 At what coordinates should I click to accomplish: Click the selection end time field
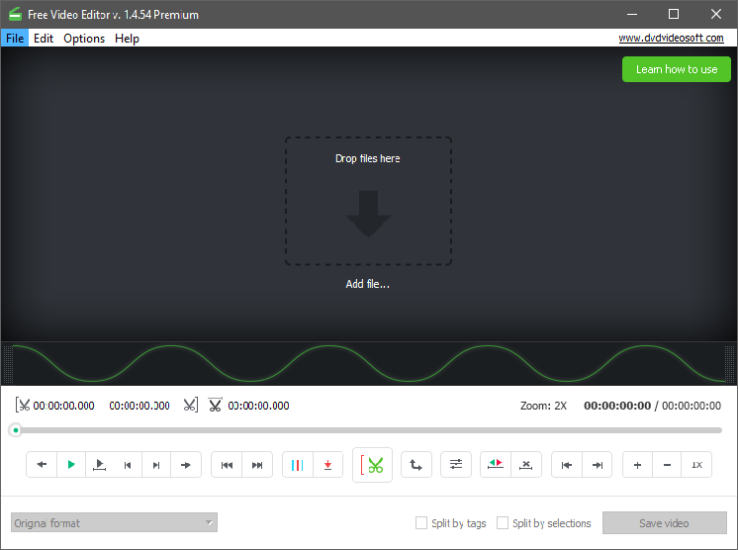click(139, 406)
